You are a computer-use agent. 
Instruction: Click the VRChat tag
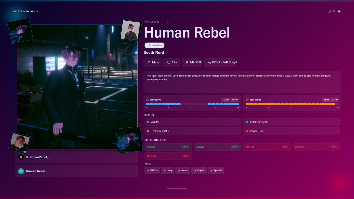tap(152, 170)
